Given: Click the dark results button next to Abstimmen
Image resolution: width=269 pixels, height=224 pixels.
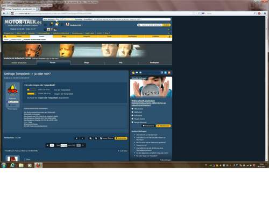Looking at the screenshot, I should [148, 126].
